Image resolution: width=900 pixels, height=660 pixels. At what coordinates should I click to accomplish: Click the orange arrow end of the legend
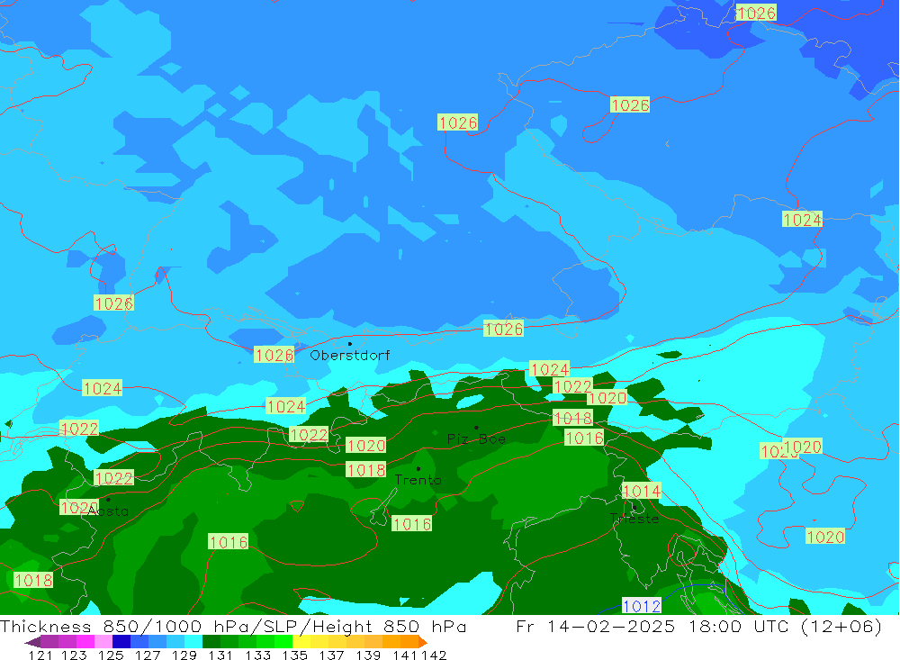point(422,642)
